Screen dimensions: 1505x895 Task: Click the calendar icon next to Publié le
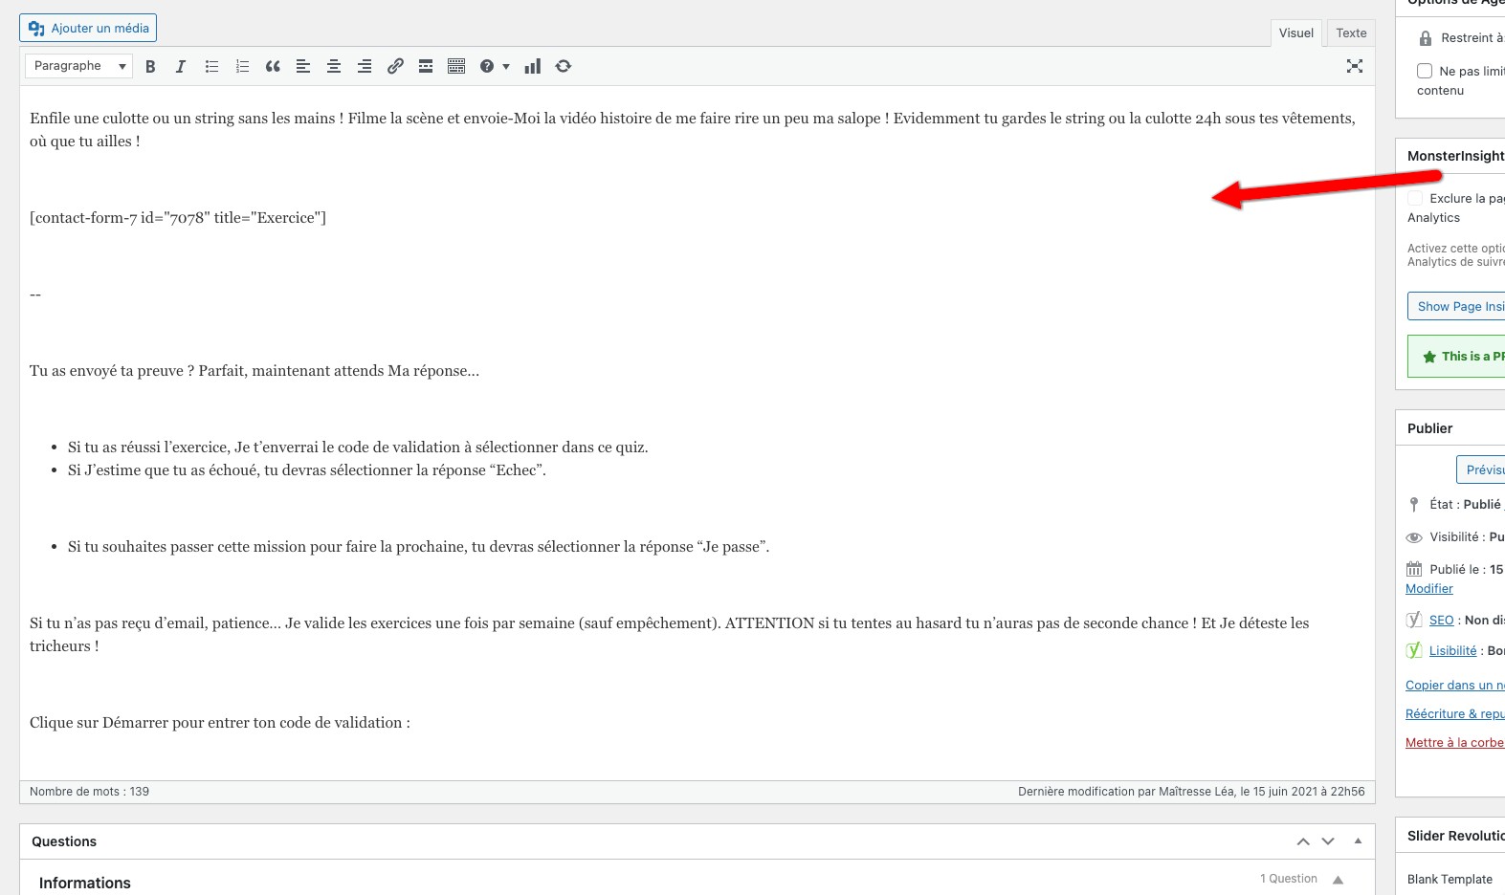pyautogui.click(x=1414, y=569)
